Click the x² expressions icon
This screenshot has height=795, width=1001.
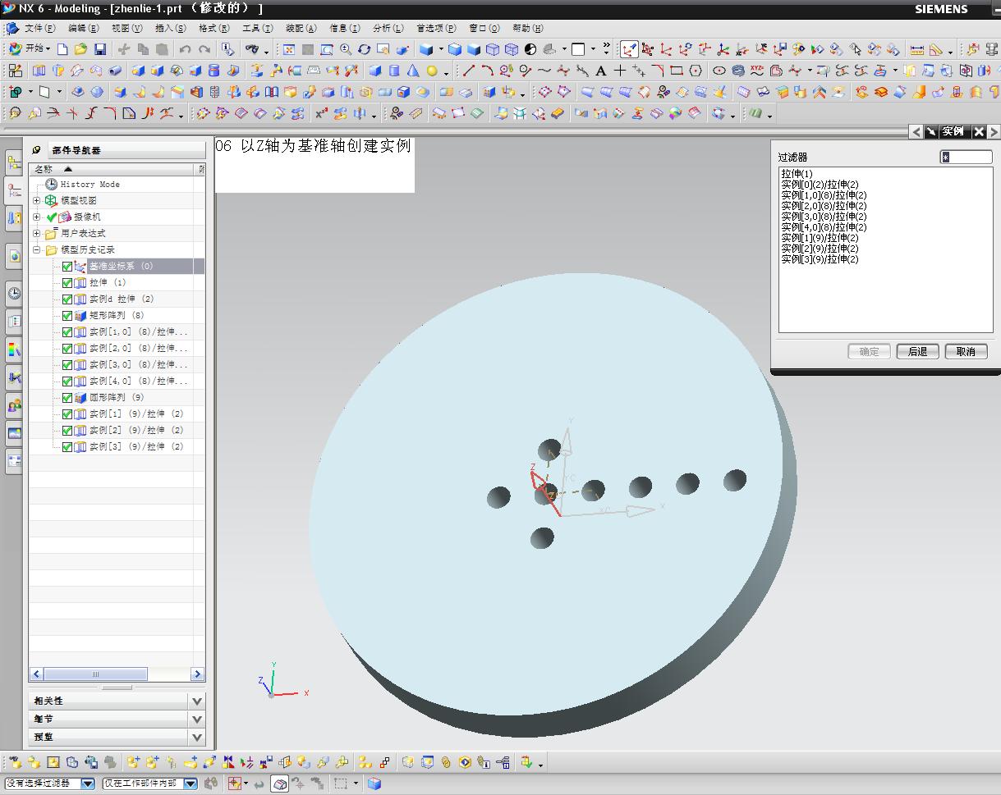[322, 113]
